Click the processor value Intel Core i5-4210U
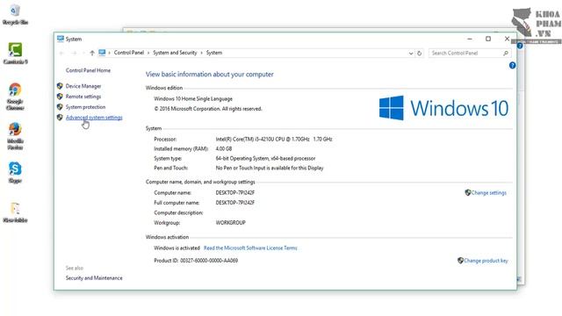The image size is (562, 316). [274, 139]
